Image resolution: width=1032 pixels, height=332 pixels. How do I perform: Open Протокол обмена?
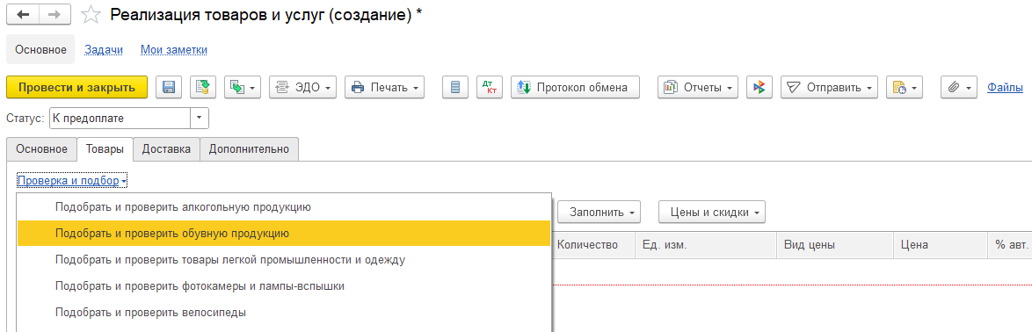tap(575, 87)
